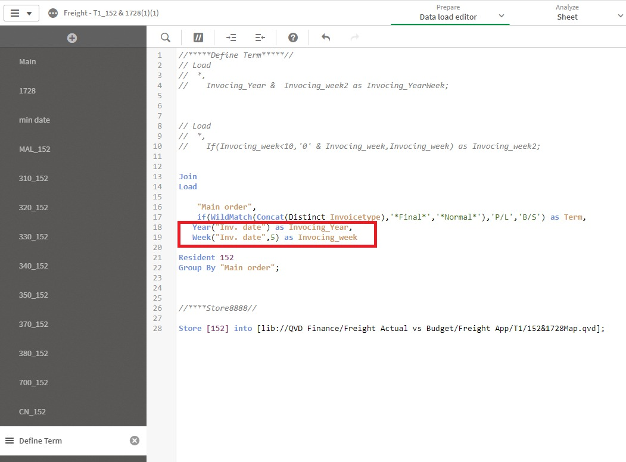This screenshot has height=462, width=626.
Task: Place cursor on the Store statement line
Action: [x=391, y=329]
